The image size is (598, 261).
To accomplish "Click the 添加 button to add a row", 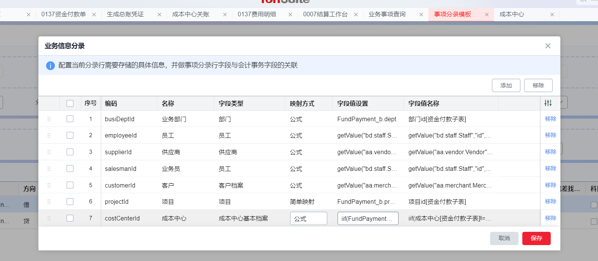I will click(x=506, y=86).
